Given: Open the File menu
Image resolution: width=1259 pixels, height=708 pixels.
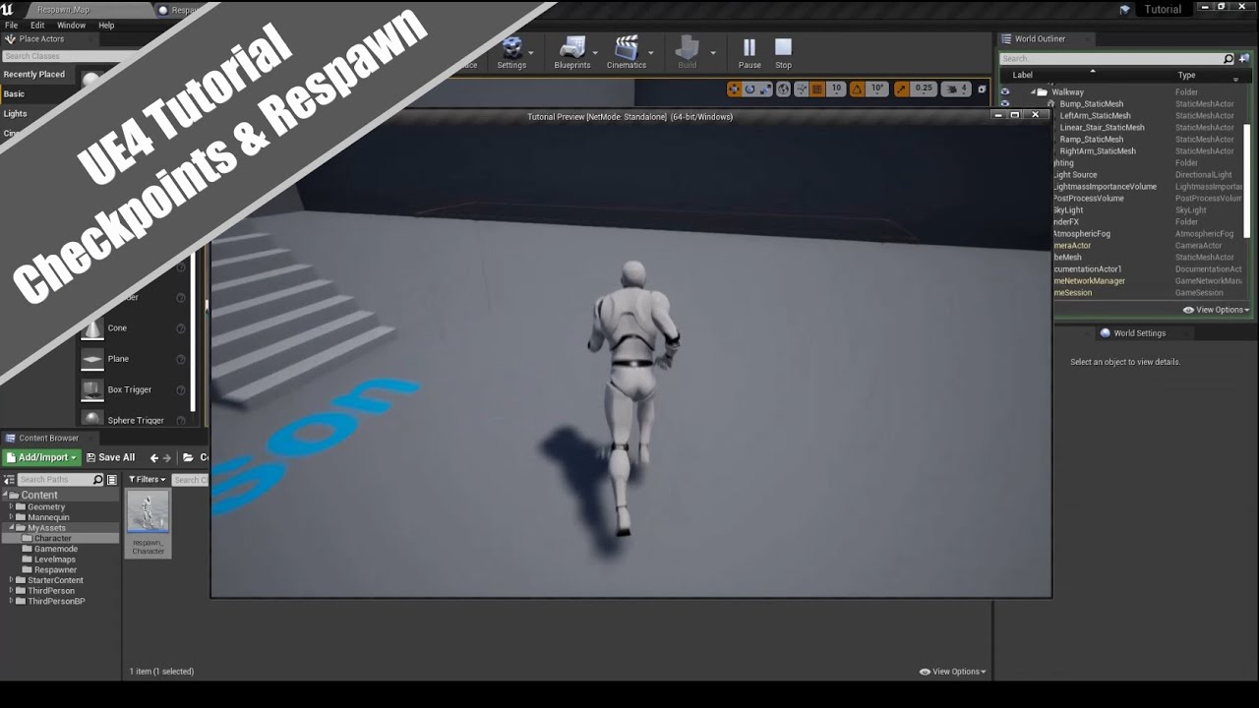Looking at the screenshot, I should (x=11, y=25).
